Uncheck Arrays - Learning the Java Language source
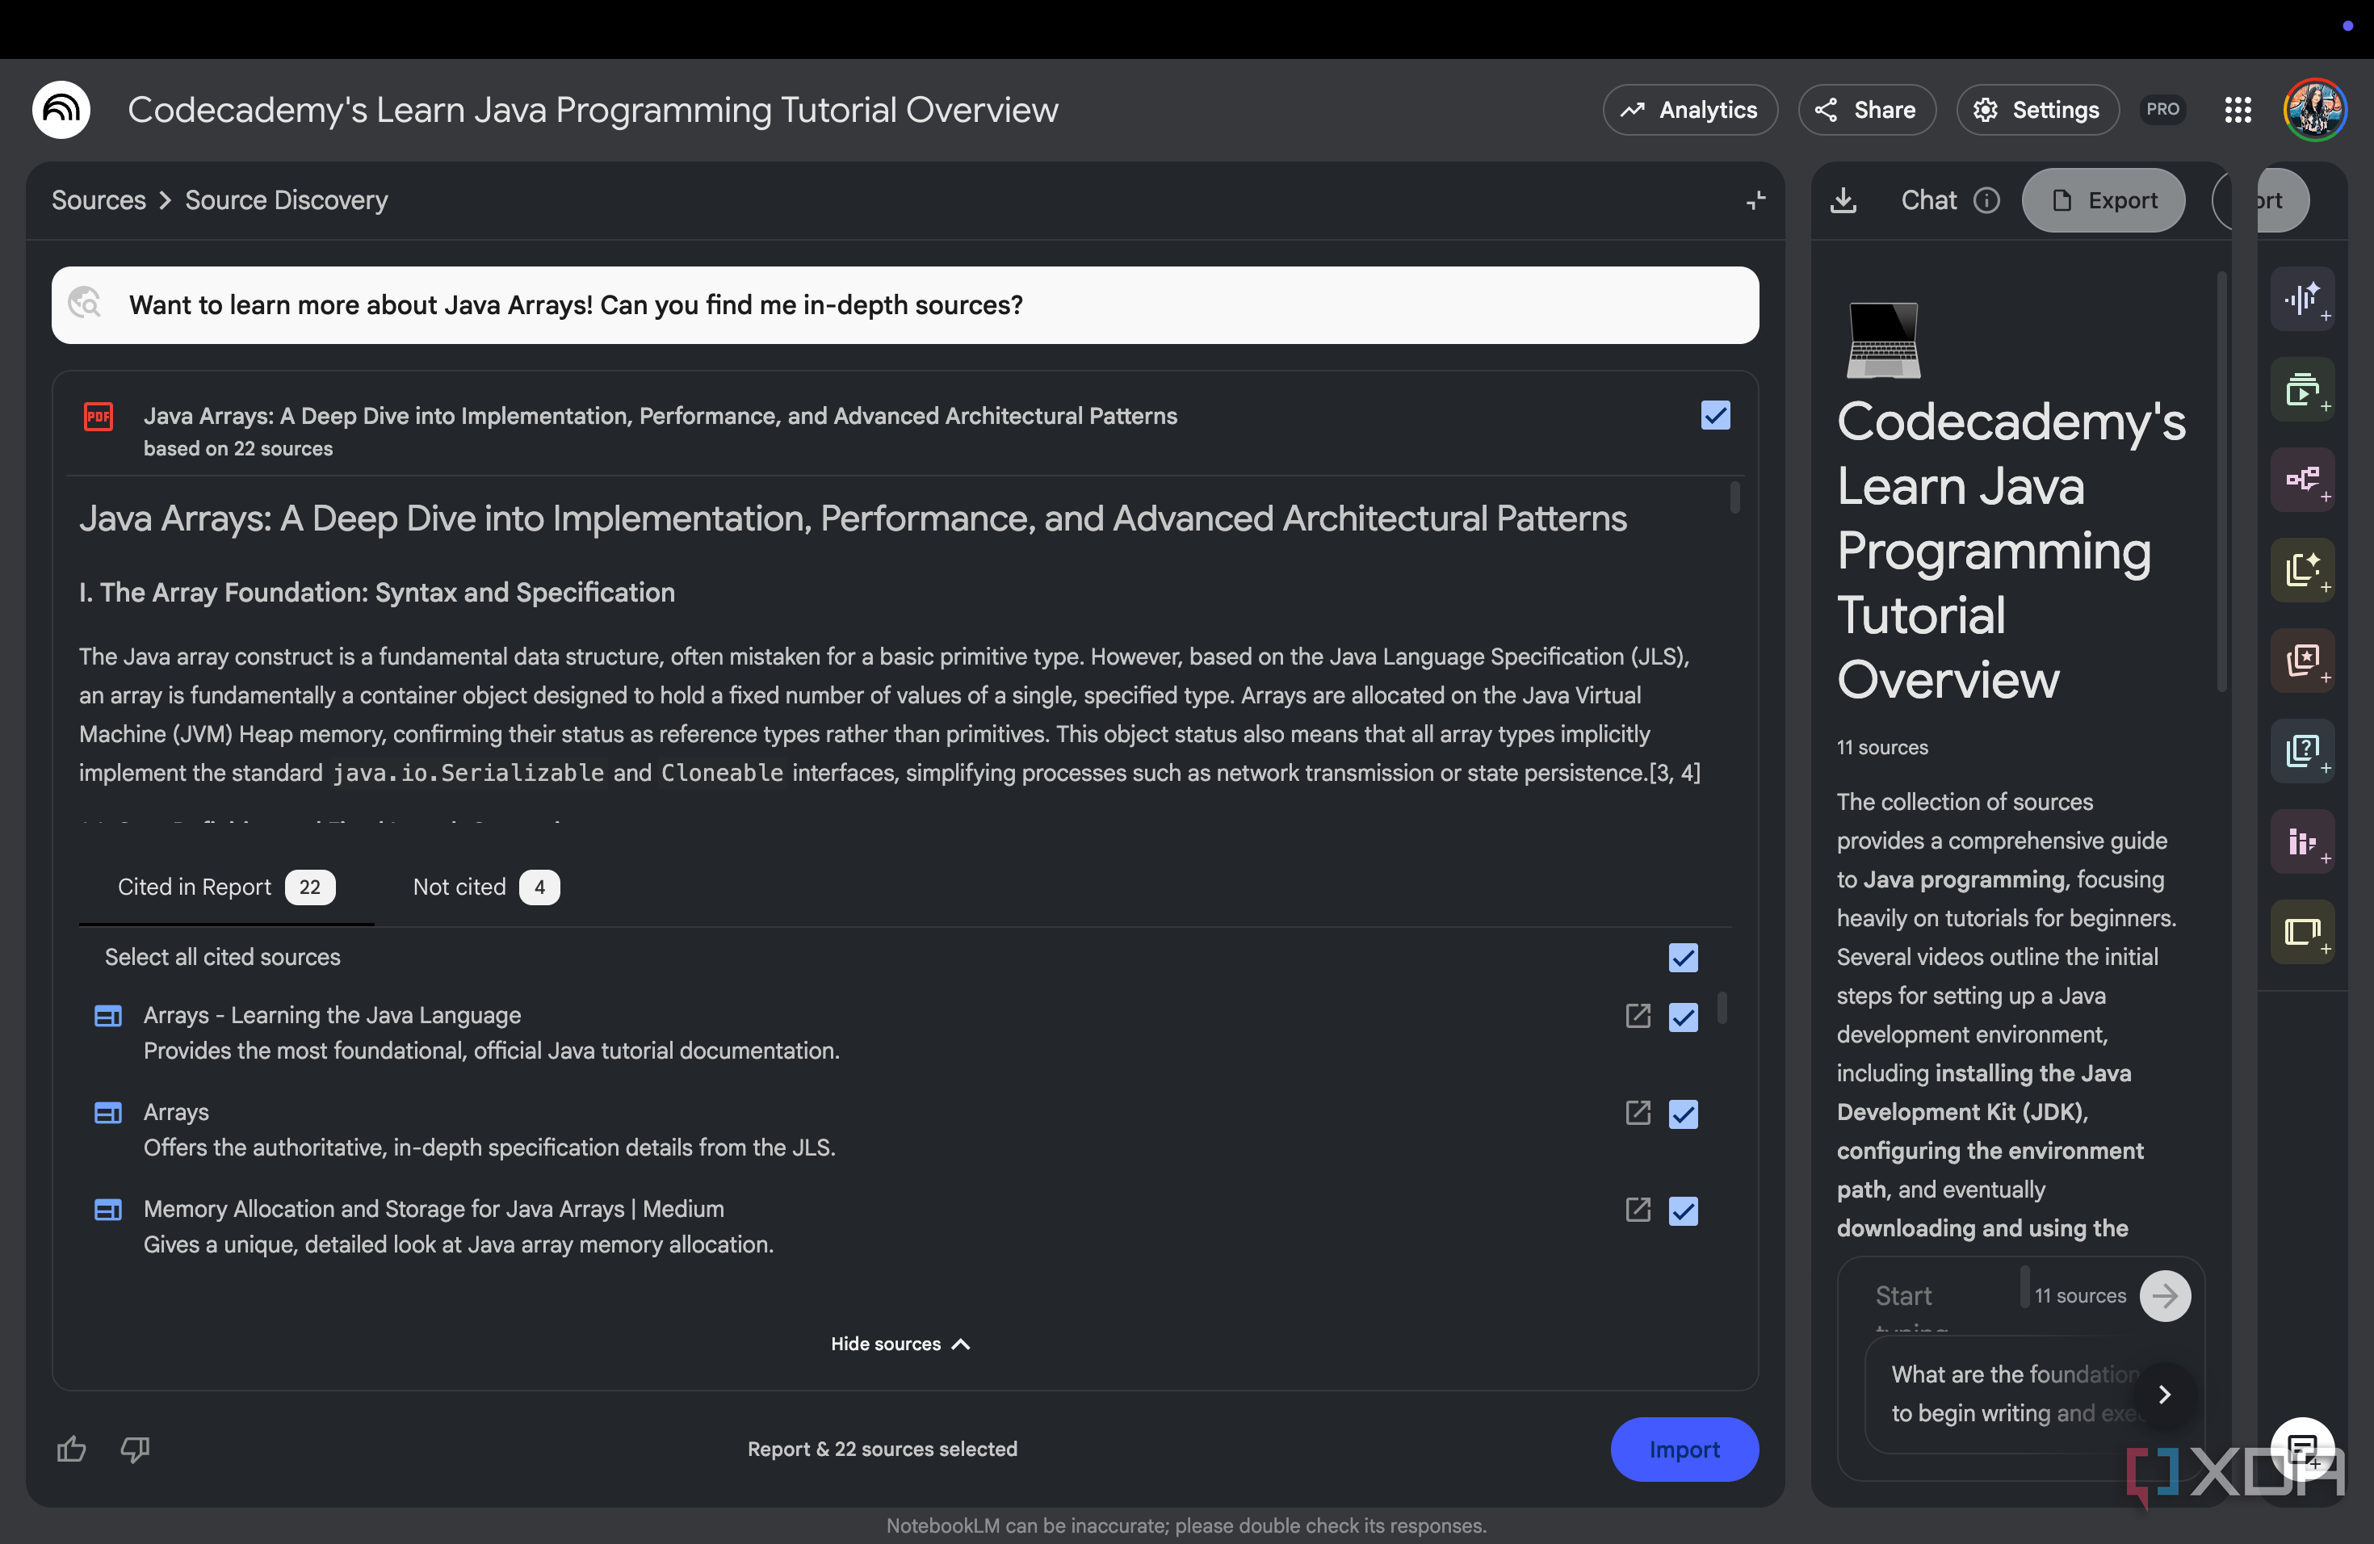Image resolution: width=2374 pixels, height=1544 pixels. point(1683,1017)
